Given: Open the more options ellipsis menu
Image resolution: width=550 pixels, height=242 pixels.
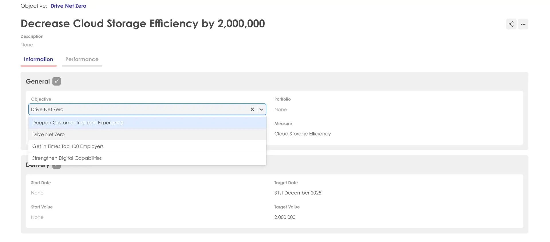Looking at the screenshot, I should pos(523,24).
